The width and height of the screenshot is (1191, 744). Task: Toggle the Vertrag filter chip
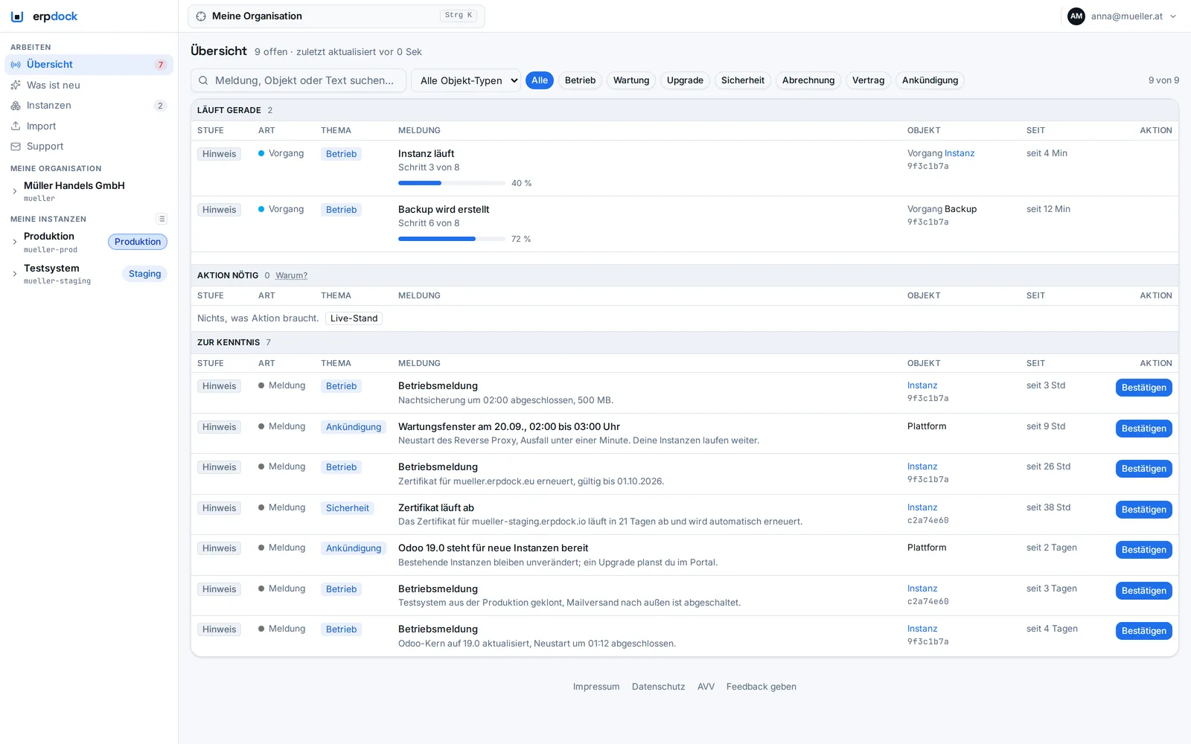click(x=869, y=80)
